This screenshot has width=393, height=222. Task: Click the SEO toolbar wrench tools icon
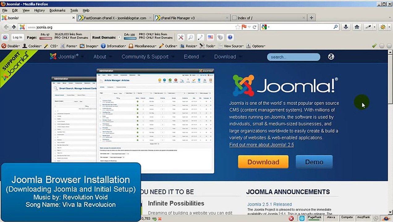pos(181,37)
